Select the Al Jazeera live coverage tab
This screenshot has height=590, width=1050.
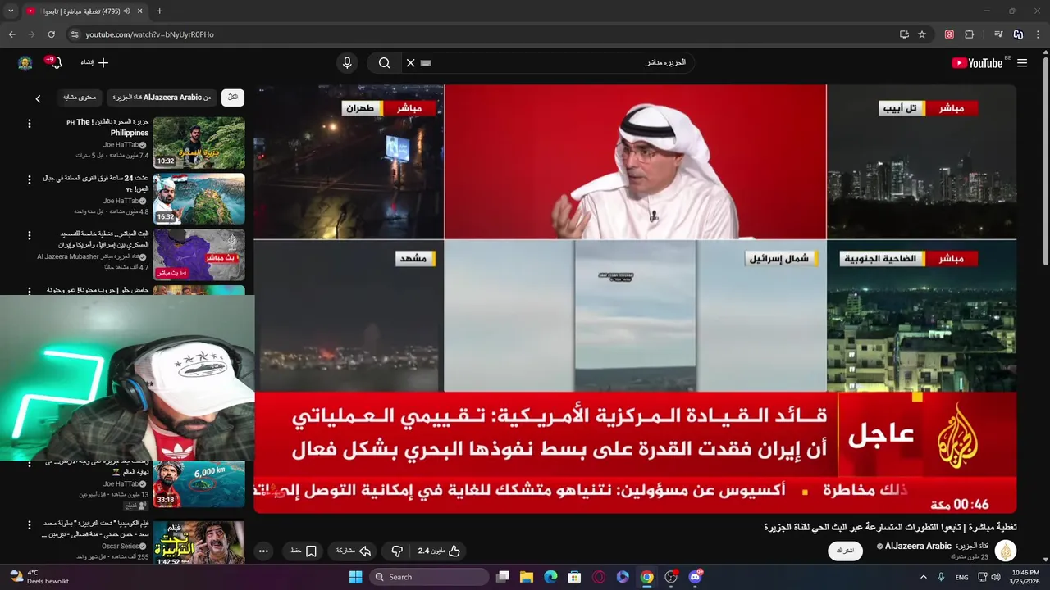(x=84, y=11)
